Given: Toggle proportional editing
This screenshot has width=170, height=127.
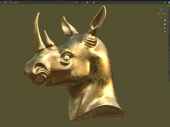Looking at the screenshot, I should click(x=93, y=2).
